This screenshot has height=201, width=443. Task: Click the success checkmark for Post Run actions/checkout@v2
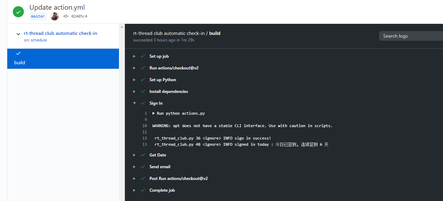143,179
